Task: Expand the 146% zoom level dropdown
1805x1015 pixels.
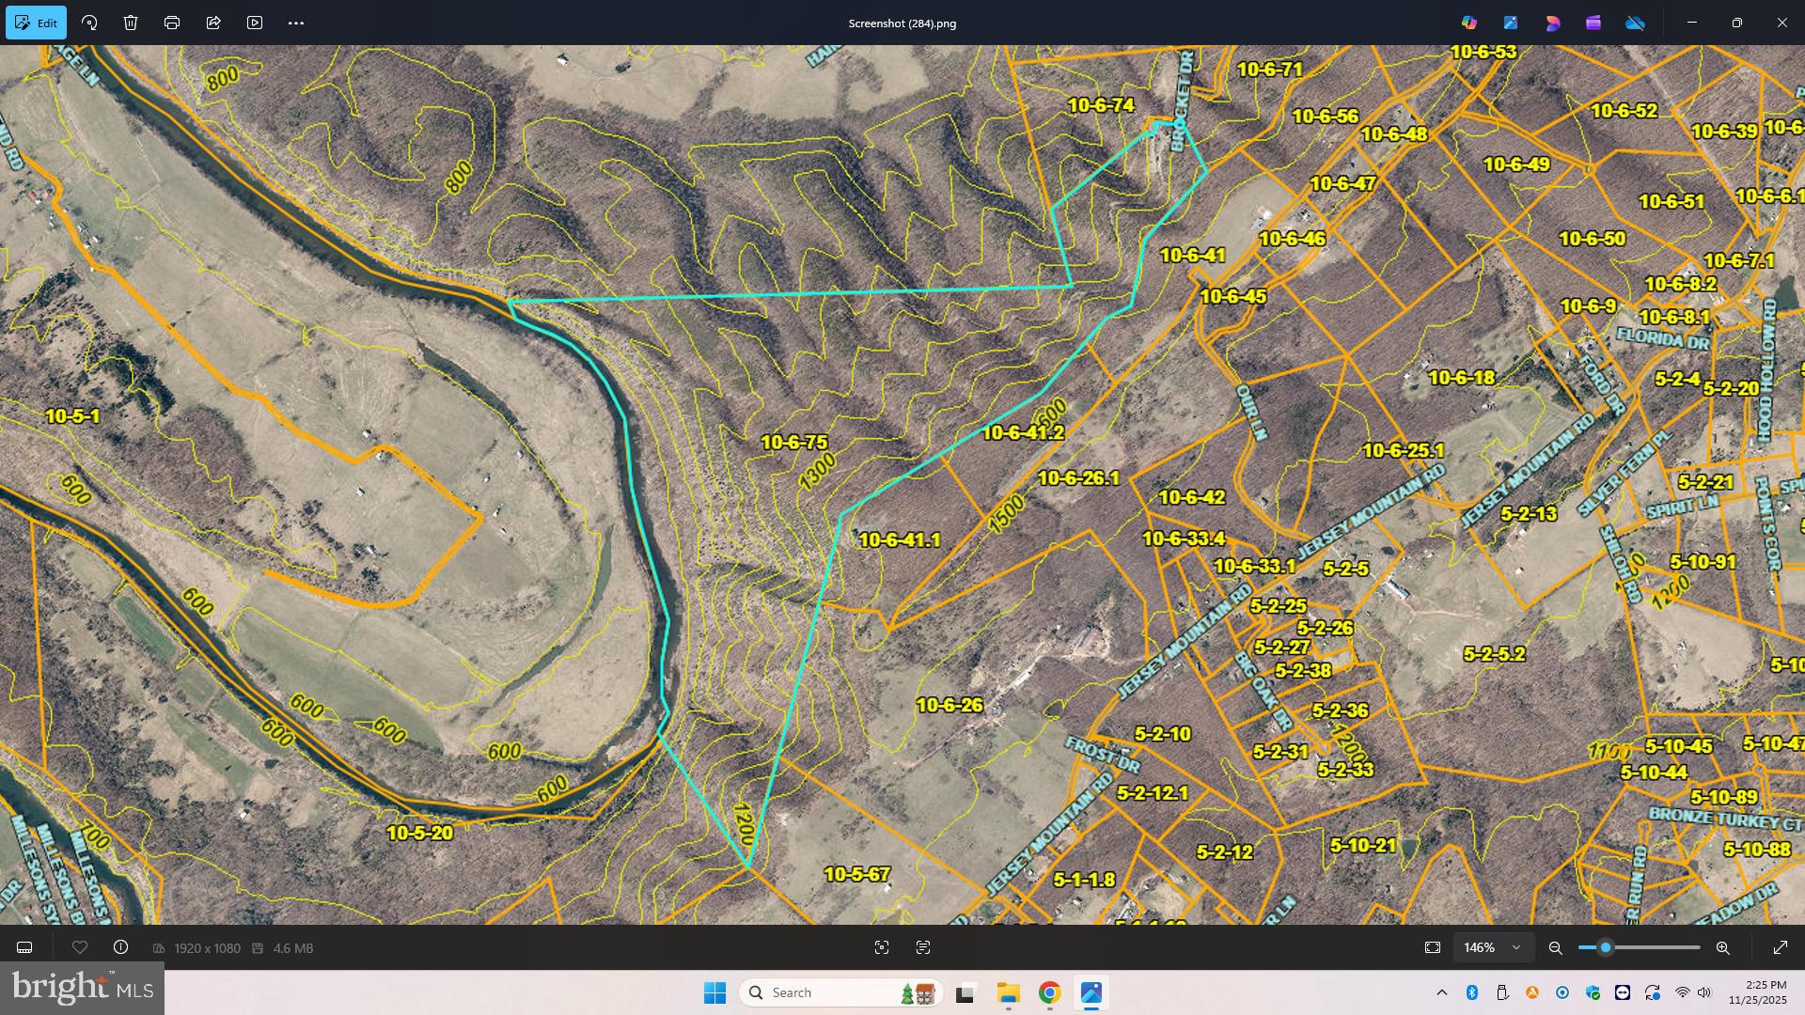Action: (1493, 947)
